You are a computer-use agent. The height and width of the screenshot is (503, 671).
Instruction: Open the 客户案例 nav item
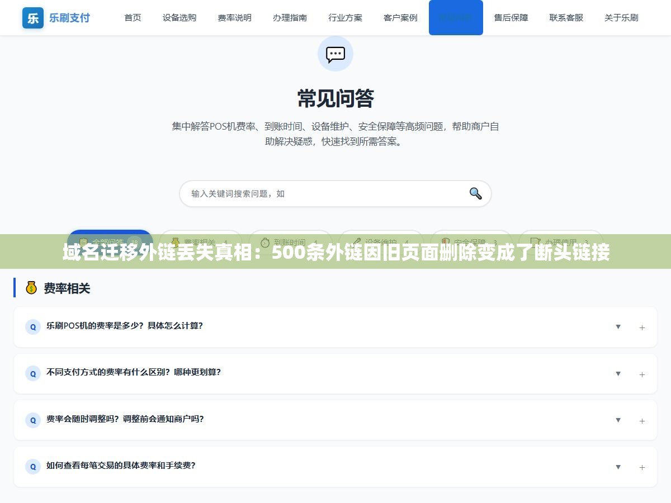(x=400, y=18)
